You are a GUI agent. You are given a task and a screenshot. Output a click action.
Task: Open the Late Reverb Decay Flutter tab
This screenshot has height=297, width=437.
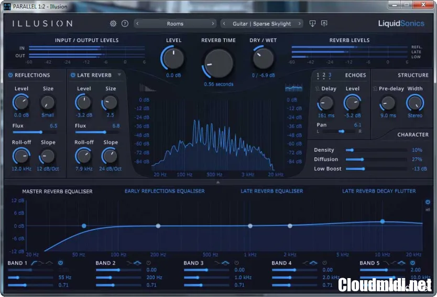(379, 191)
